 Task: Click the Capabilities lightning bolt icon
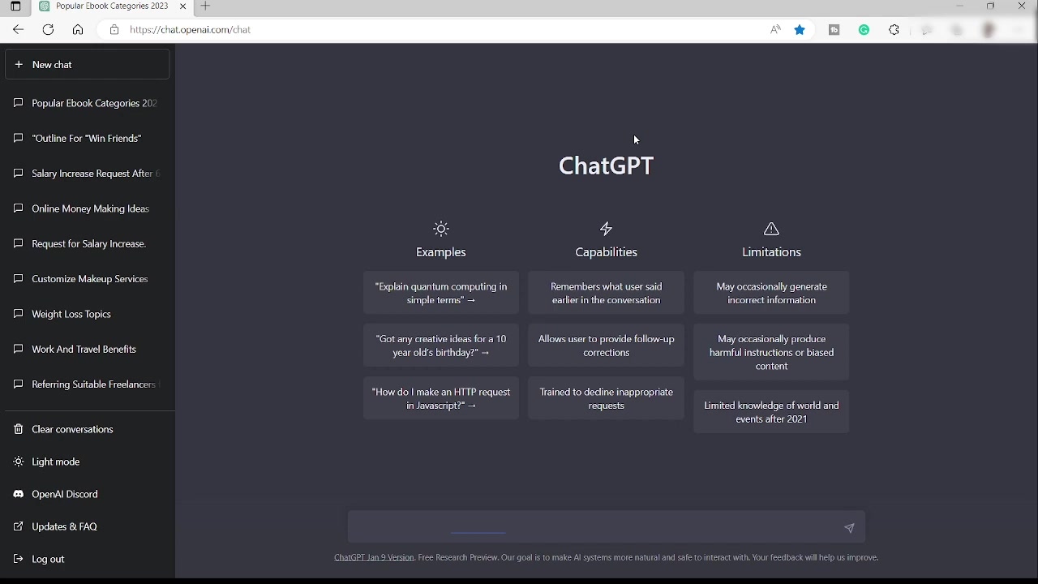pyautogui.click(x=607, y=229)
